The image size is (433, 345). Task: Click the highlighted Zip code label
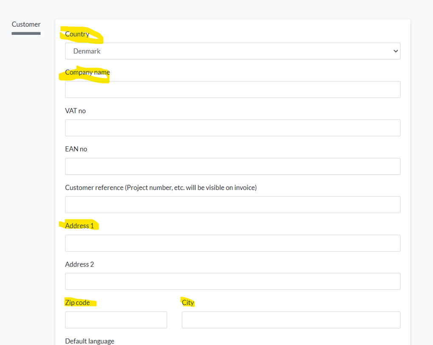pyautogui.click(x=77, y=303)
